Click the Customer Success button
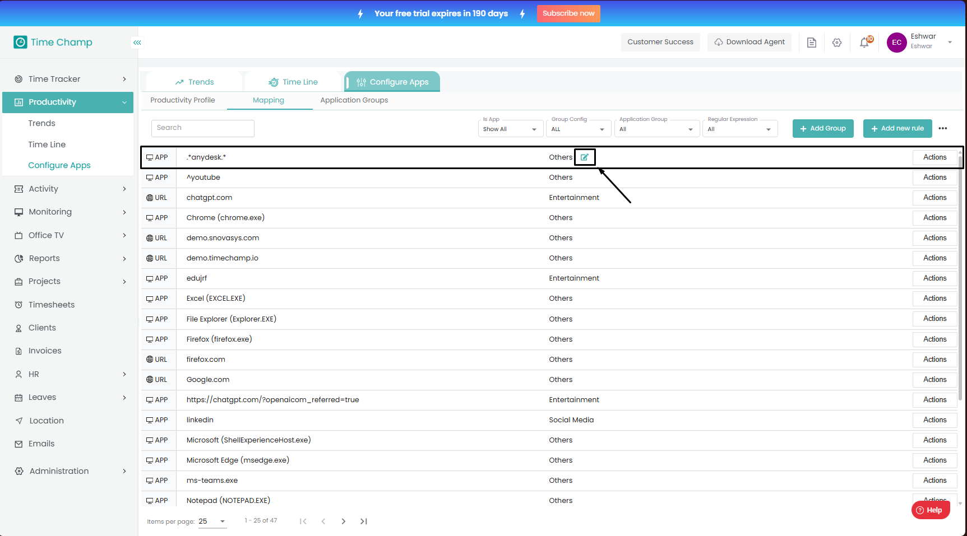The image size is (967, 536). pos(660,42)
